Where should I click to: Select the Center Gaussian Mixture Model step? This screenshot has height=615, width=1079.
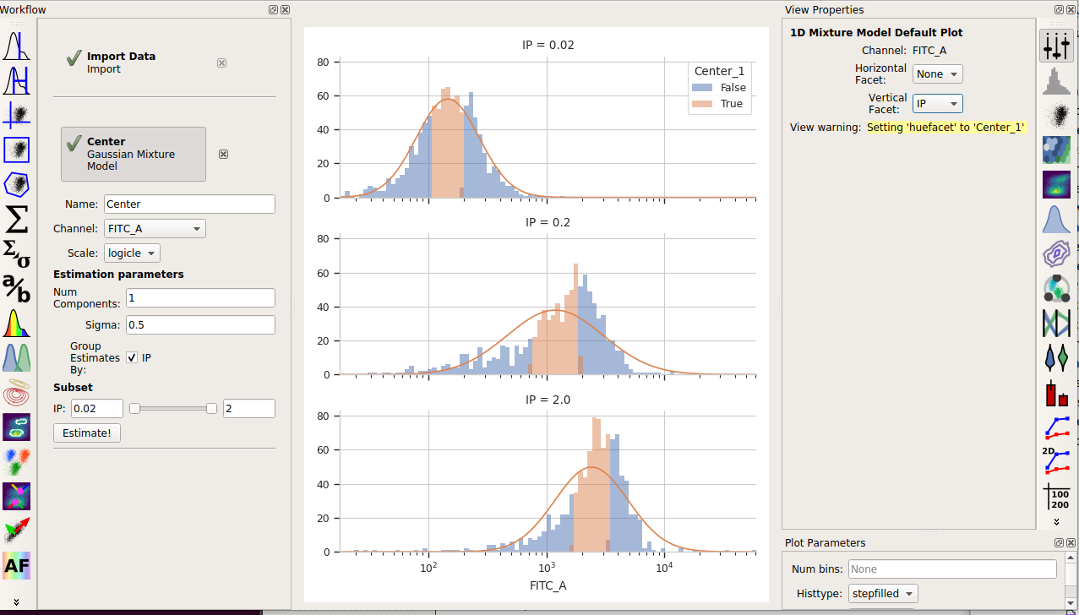(x=134, y=154)
